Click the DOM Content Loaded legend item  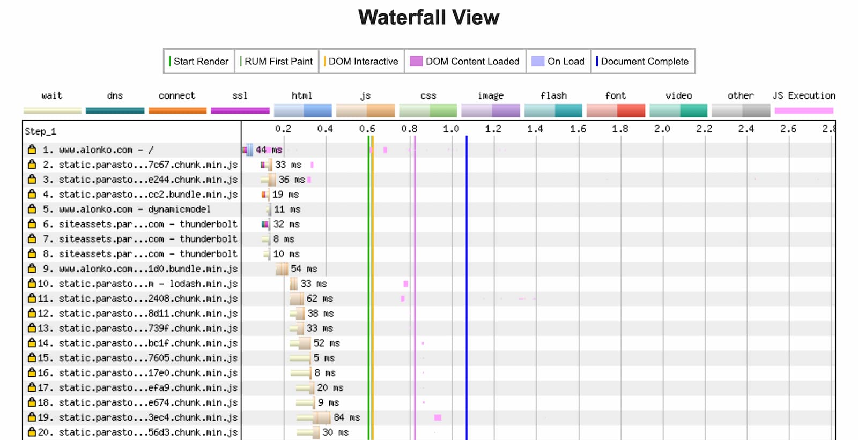tap(465, 62)
